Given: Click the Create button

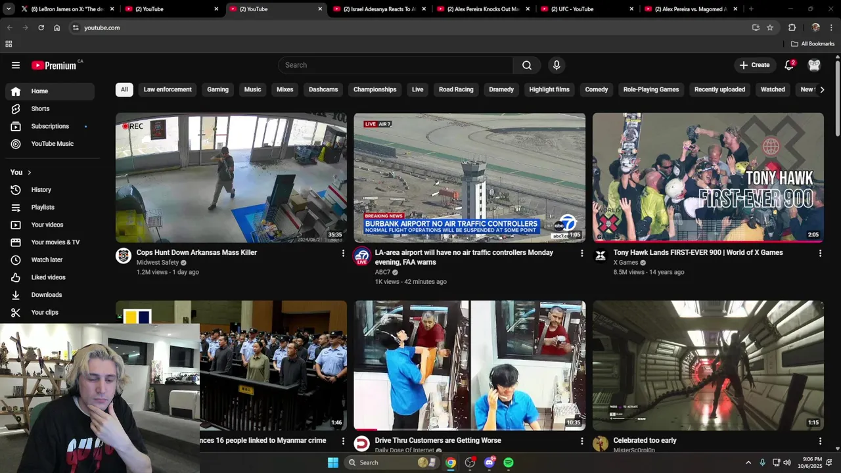Looking at the screenshot, I should [754, 65].
